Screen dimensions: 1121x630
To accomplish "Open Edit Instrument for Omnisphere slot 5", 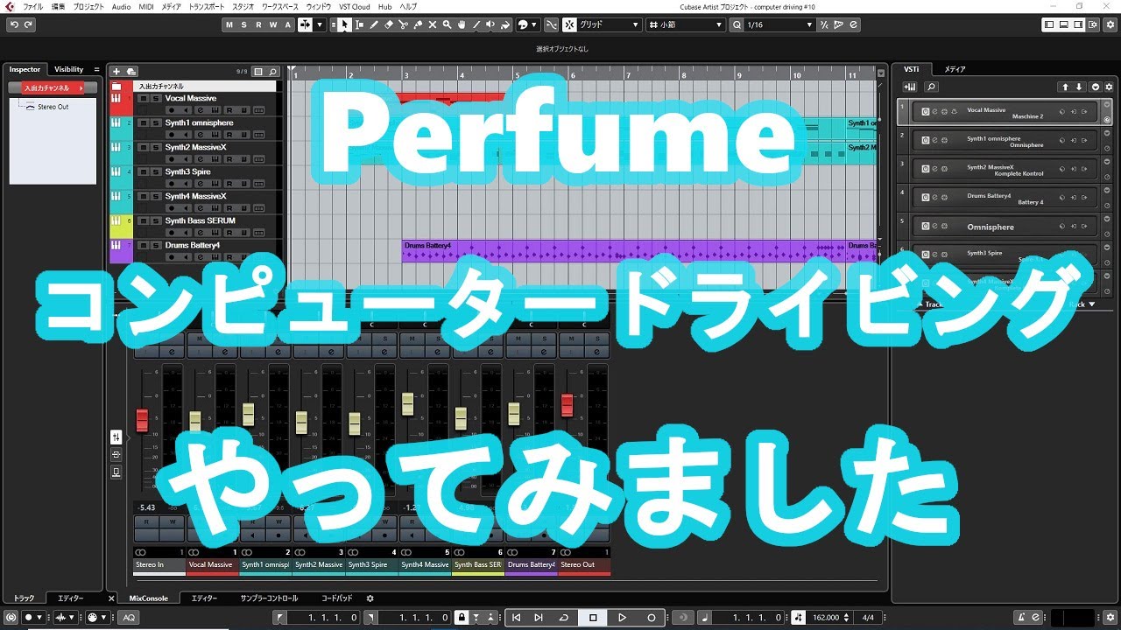I will click(x=934, y=226).
